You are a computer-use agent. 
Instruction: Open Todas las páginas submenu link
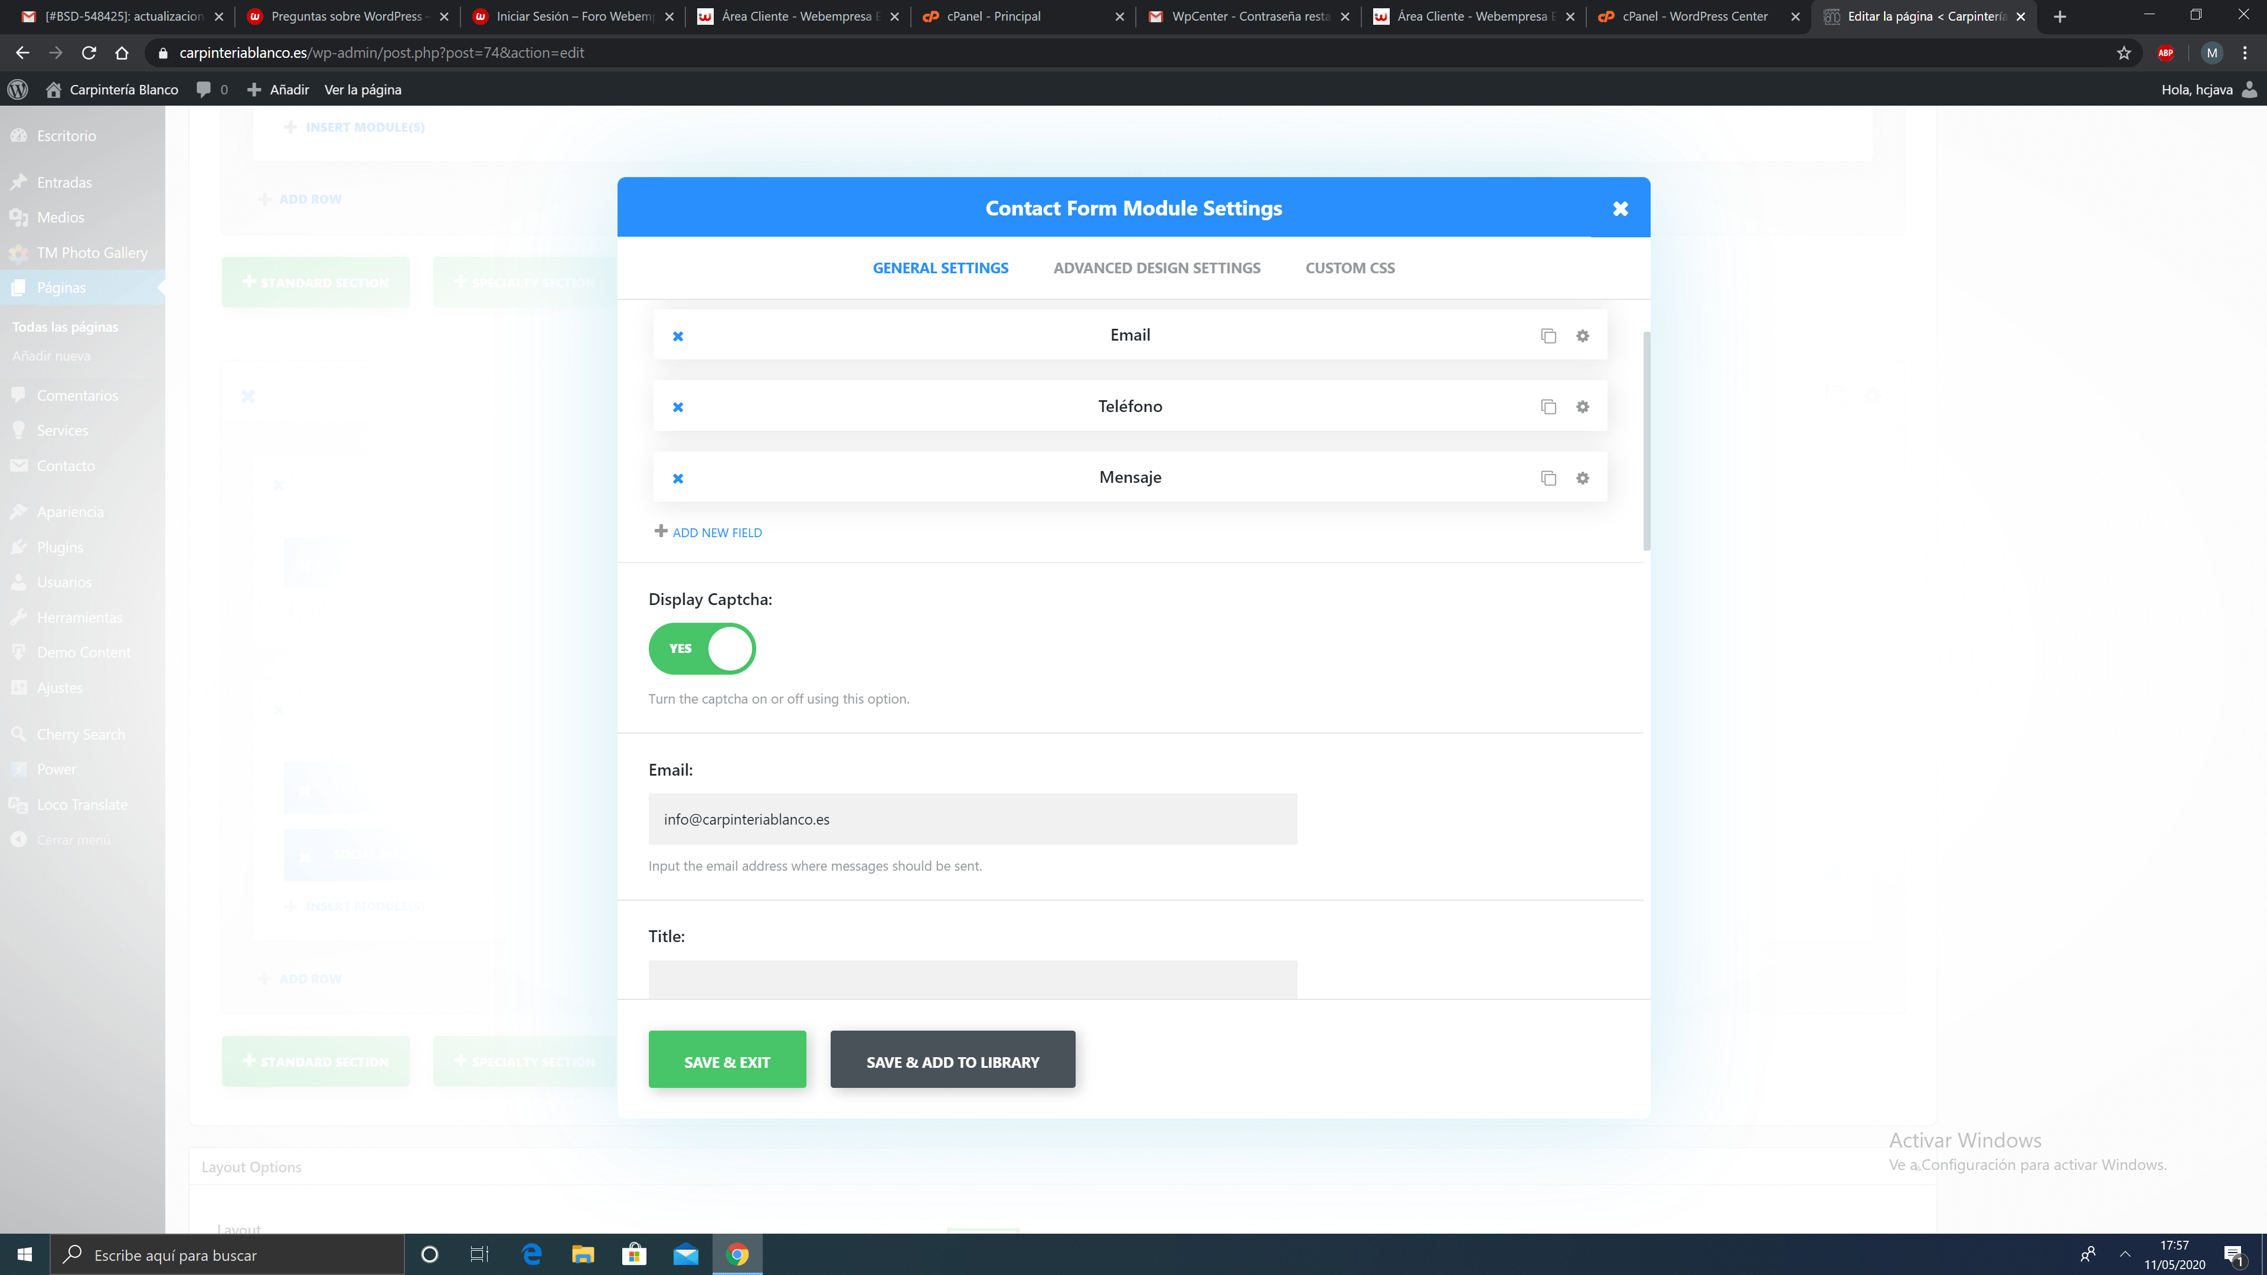[65, 326]
